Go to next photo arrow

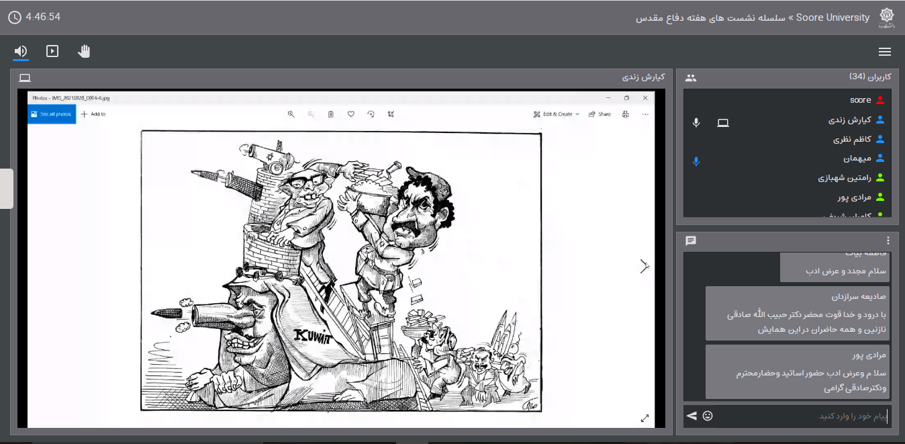tap(644, 266)
